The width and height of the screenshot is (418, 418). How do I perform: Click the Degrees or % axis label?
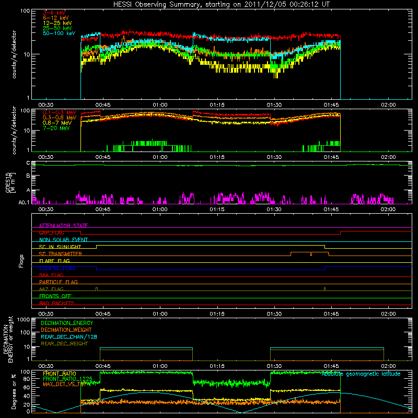(14, 391)
